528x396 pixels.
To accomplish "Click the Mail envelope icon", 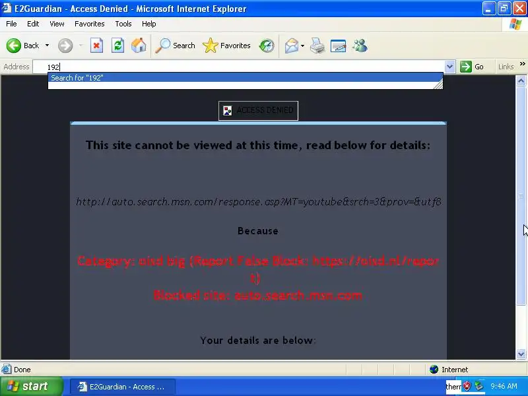I will (291, 46).
